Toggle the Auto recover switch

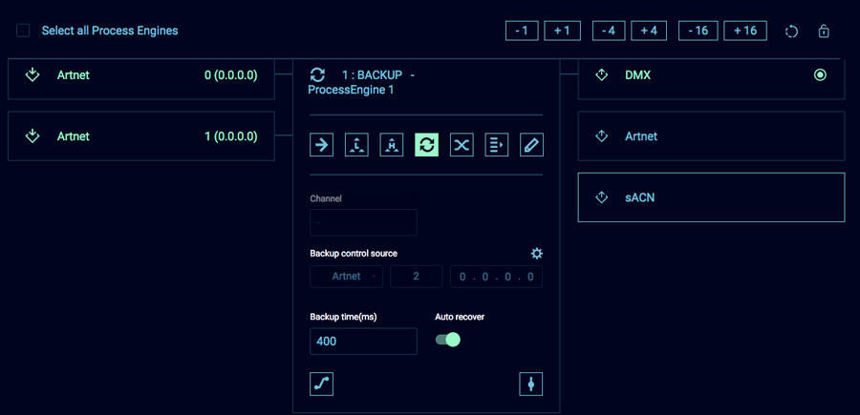(x=447, y=340)
